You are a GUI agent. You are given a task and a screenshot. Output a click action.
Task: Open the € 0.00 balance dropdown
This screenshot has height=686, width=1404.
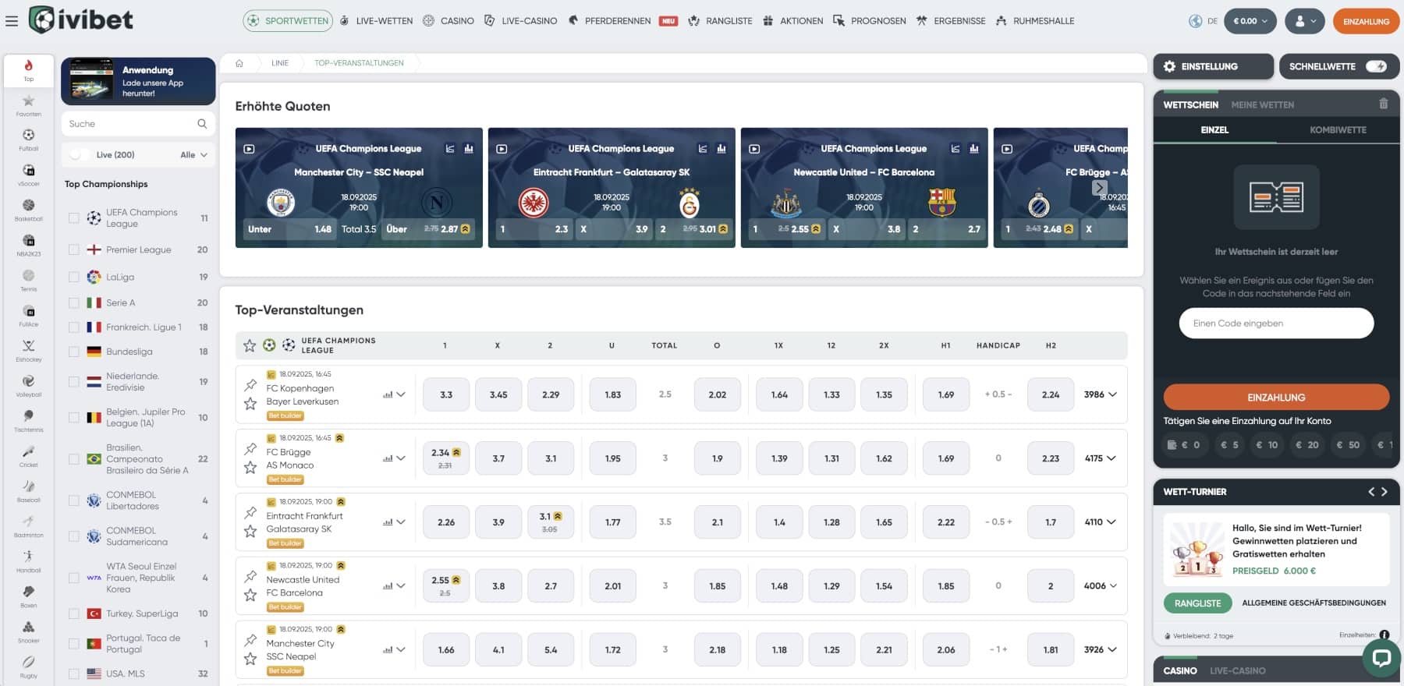(x=1250, y=21)
